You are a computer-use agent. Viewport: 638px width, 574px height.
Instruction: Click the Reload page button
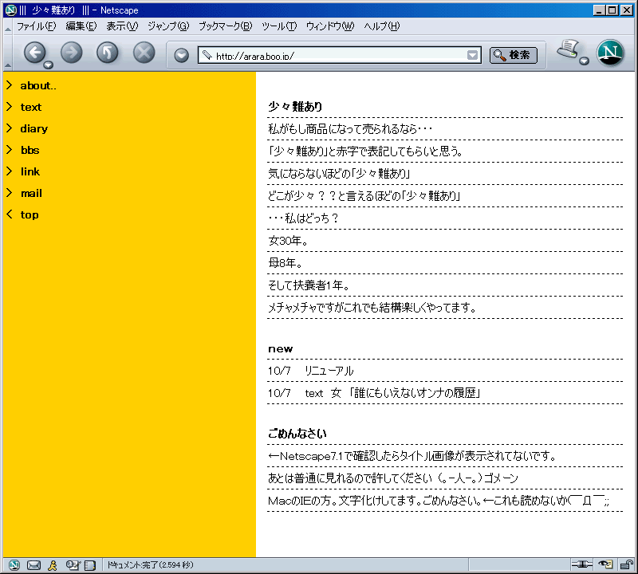(108, 52)
